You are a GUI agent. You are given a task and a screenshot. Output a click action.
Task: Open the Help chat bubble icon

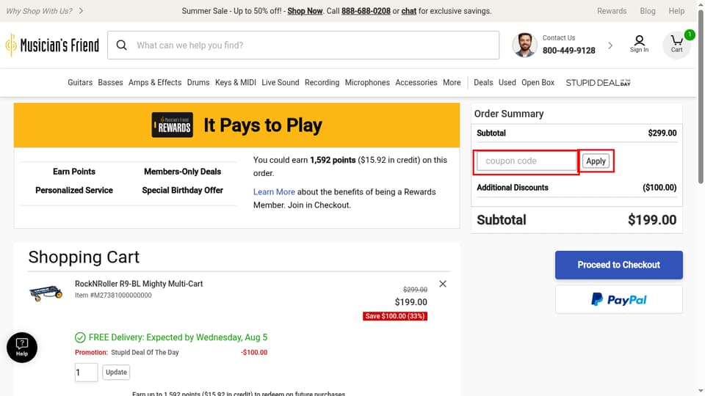tap(22, 348)
